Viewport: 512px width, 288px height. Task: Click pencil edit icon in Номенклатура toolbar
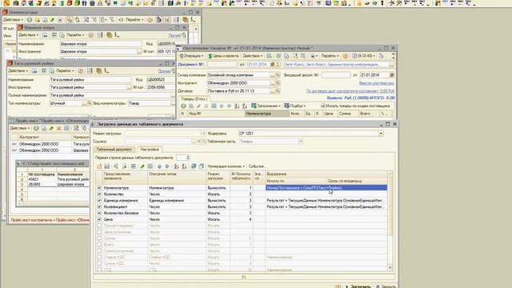click(x=52, y=20)
